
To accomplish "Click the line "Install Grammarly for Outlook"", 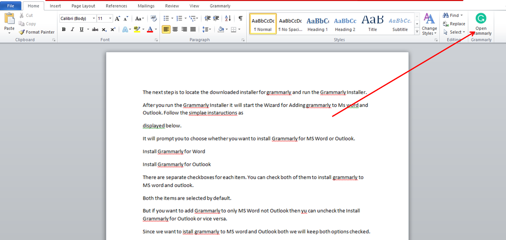I will [177, 165].
